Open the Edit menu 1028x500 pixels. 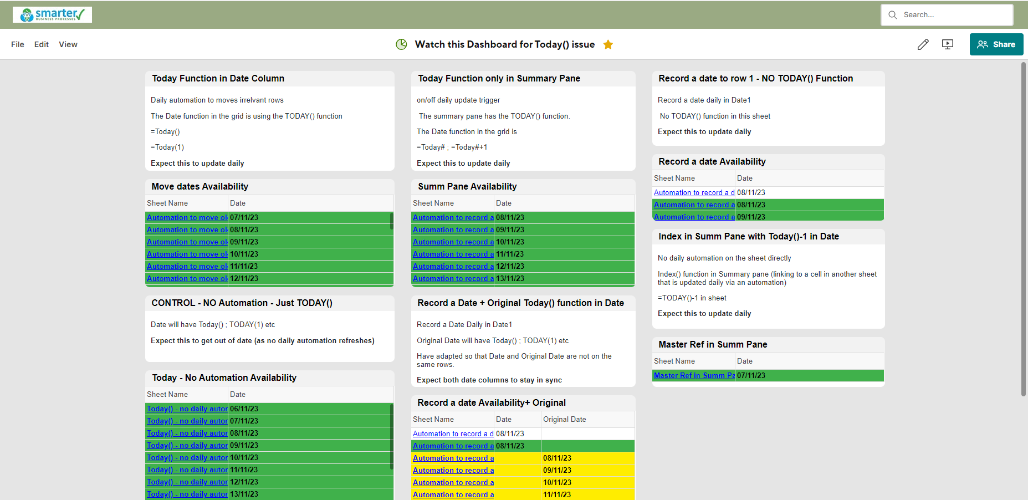click(x=42, y=44)
